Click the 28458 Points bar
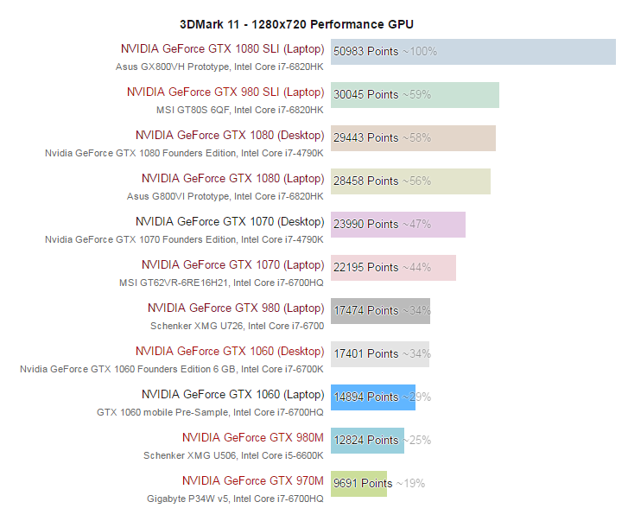This screenshot has height=521, width=628. click(x=410, y=181)
